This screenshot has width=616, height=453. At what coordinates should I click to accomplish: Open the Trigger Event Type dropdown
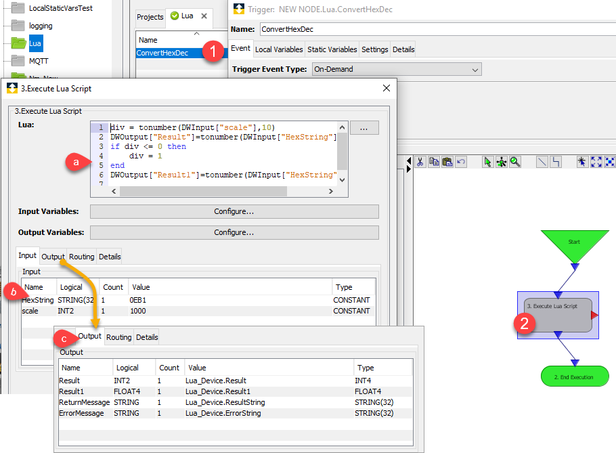pyautogui.click(x=396, y=69)
